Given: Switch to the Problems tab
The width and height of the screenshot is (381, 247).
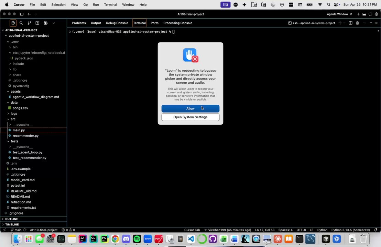Looking at the screenshot, I should [79, 23].
